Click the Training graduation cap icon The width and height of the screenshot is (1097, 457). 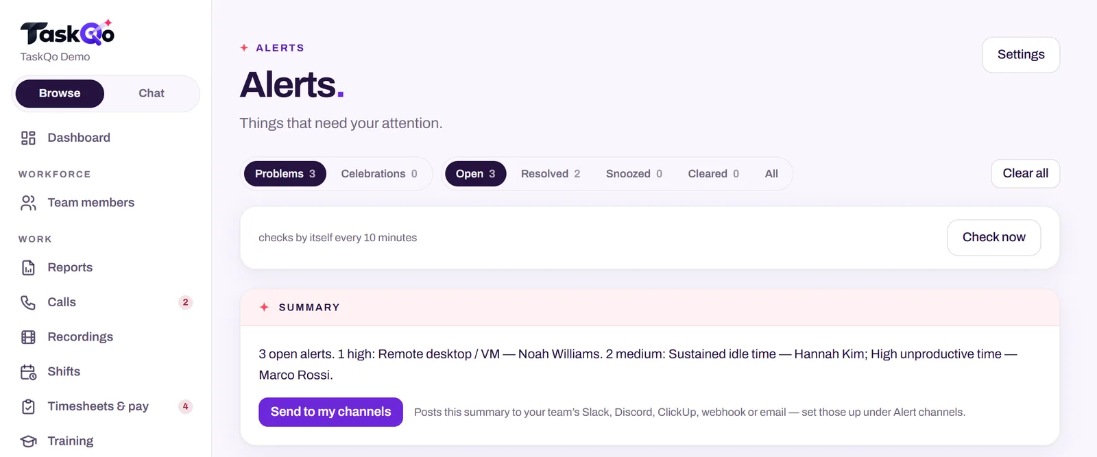coord(28,441)
